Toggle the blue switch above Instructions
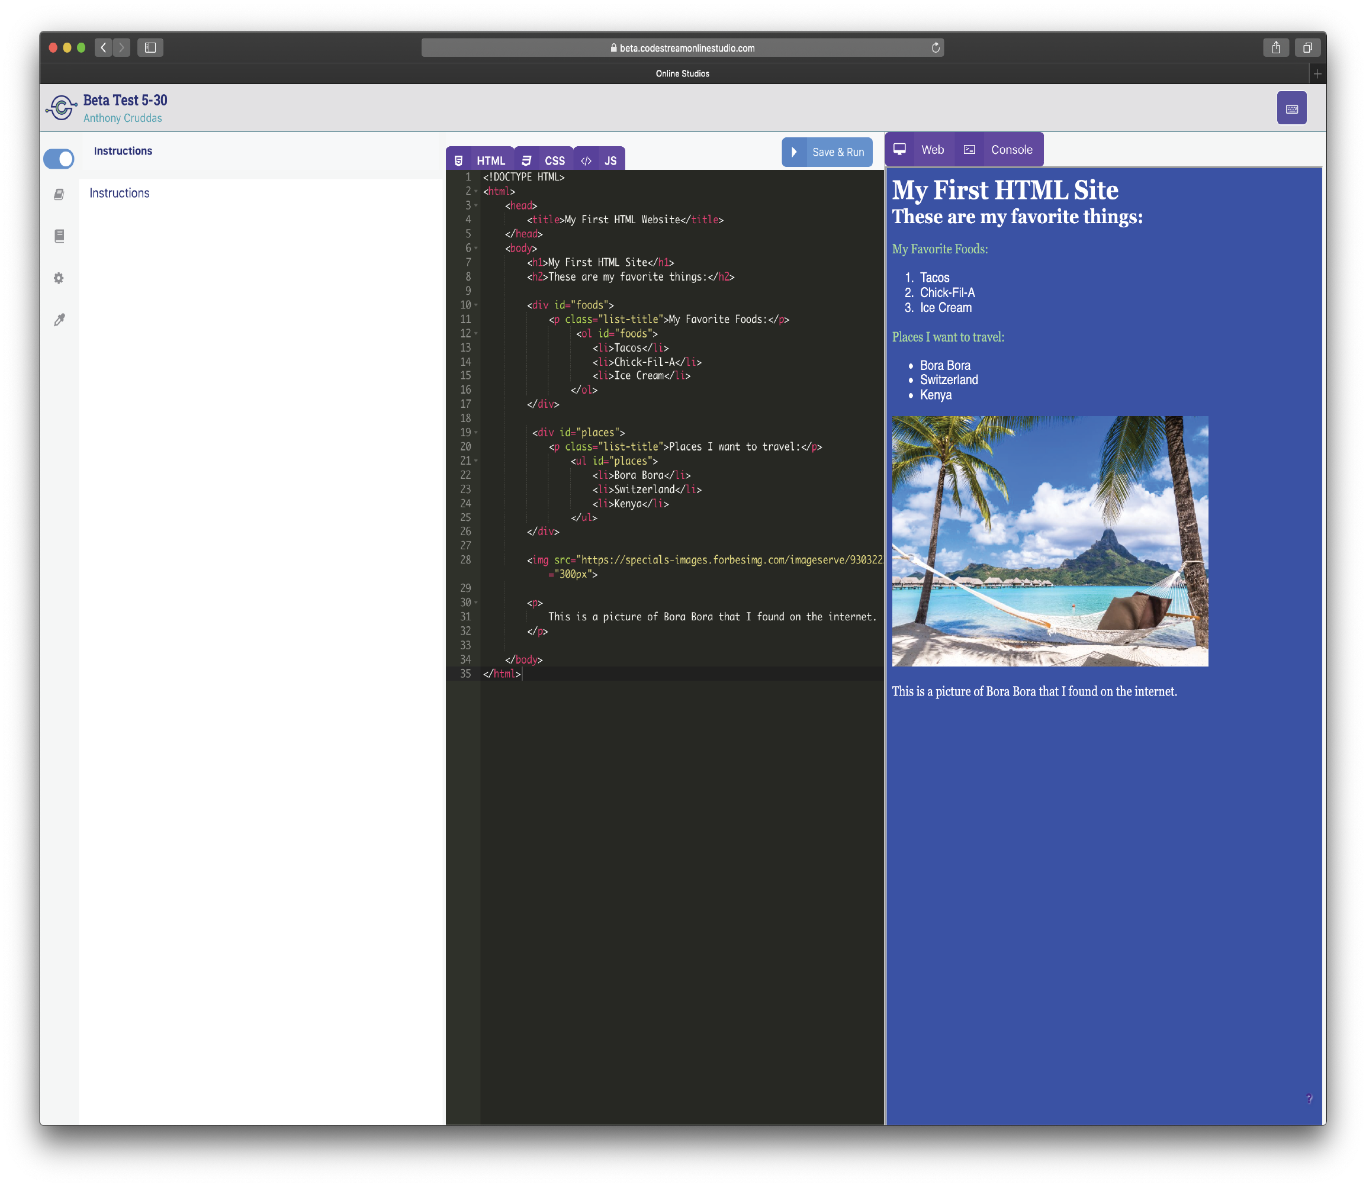 [x=59, y=159]
